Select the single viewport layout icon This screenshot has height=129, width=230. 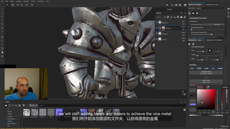(8, 5)
